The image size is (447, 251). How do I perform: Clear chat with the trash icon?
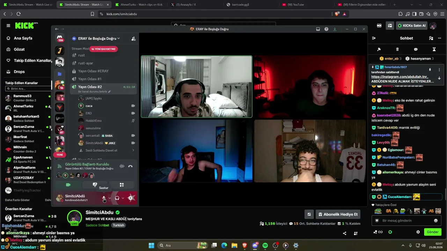coord(397,50)
